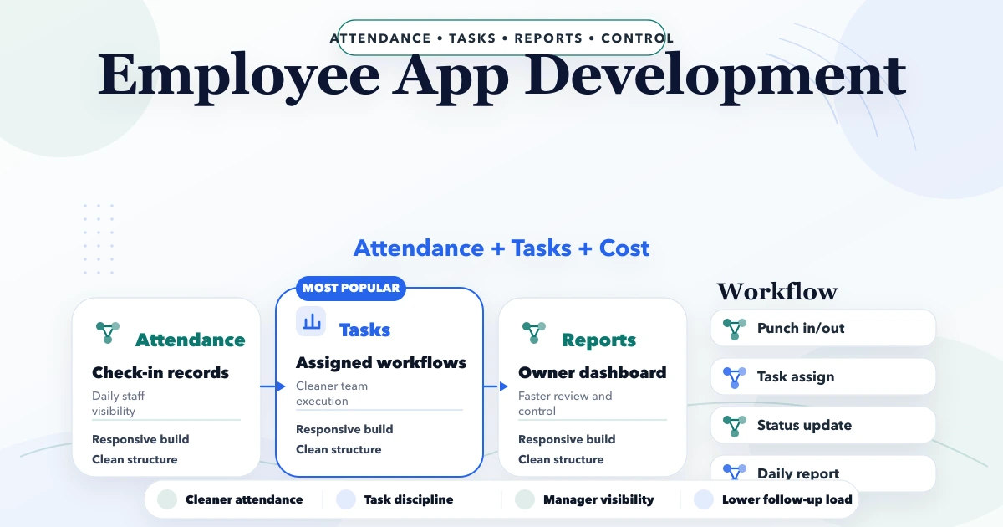This screenshot has height=527, width=1003.
Task: Select the TASKS item in the top badge
Action: click(x=472, y=38)
